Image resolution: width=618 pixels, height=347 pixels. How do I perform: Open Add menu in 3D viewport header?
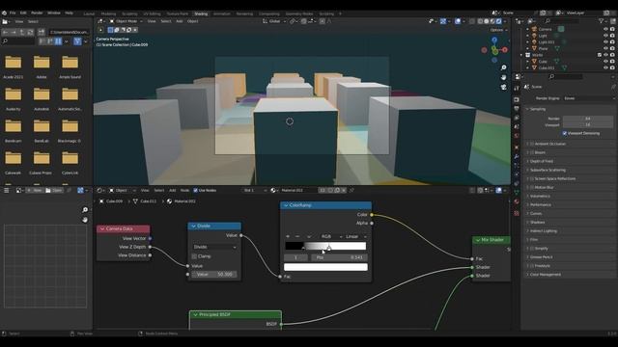(x=180, y=21)
